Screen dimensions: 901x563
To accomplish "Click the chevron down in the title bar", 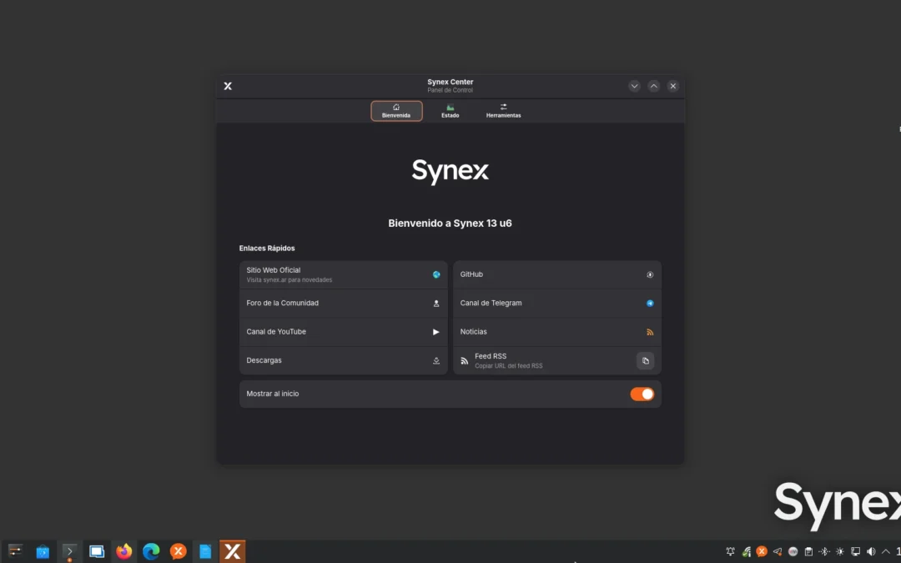I will [x=634, y=85].
